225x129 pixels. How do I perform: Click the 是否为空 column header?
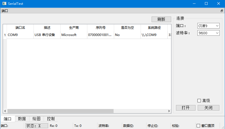(127, 28)
